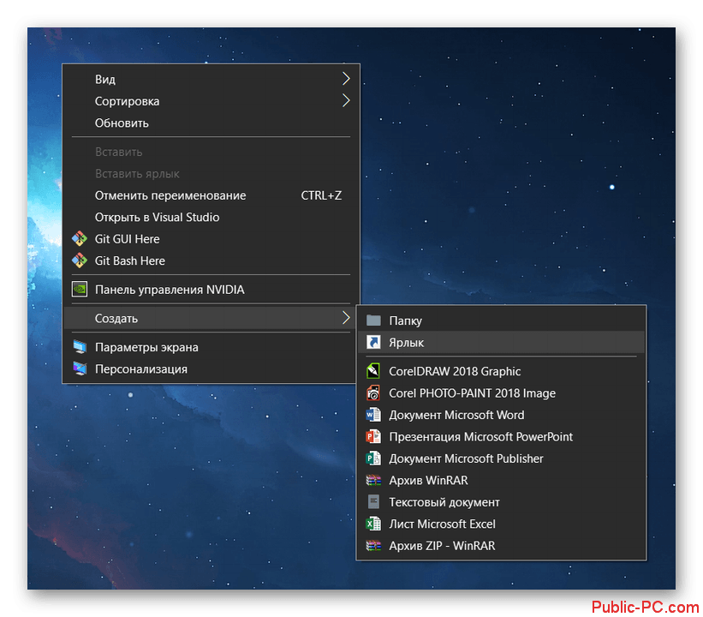Select Обновить in the context menu
This screenshot has width=703, height=617.
click(x=211, y=123)
